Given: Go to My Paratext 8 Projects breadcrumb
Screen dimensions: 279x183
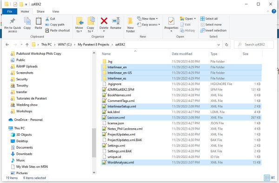Looking at the screenshot, I should tap(93, 44).
